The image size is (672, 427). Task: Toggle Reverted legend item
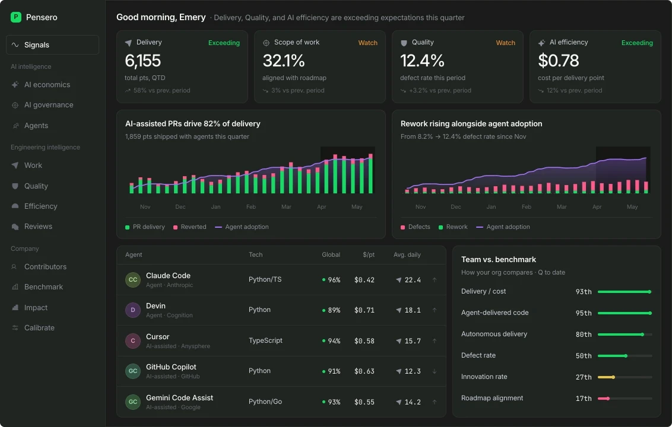click(x=189, y=227)
